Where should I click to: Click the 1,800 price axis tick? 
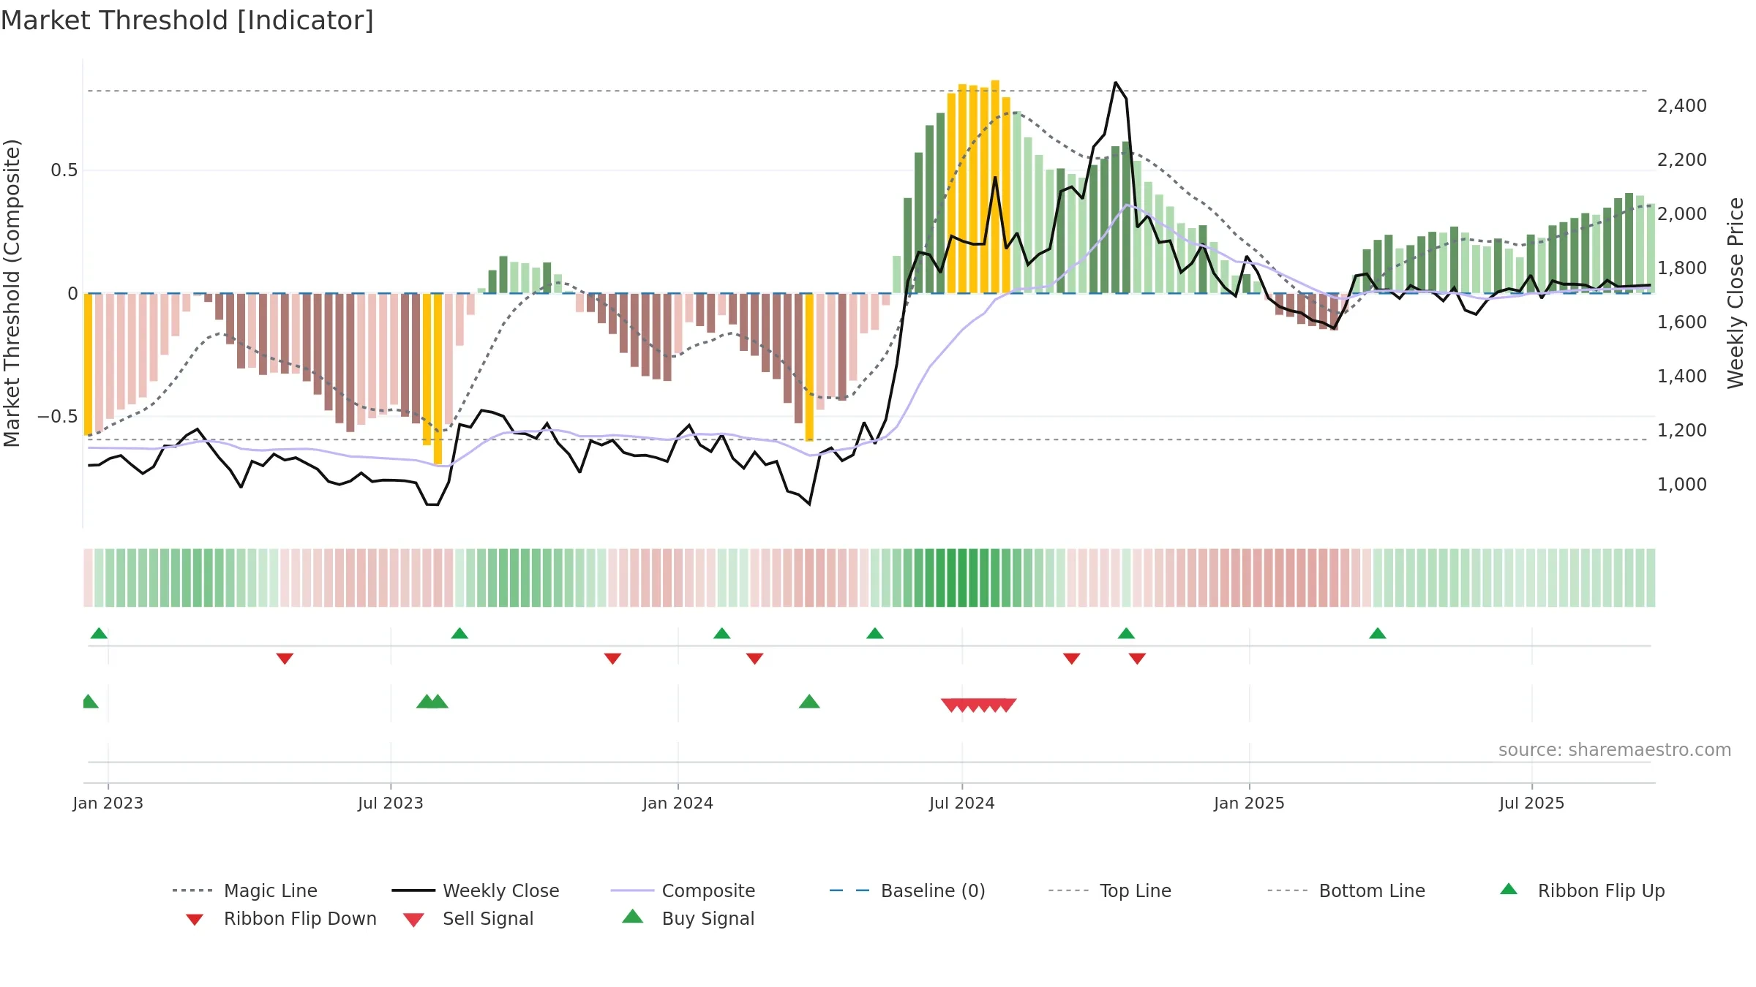[1682, 268]
